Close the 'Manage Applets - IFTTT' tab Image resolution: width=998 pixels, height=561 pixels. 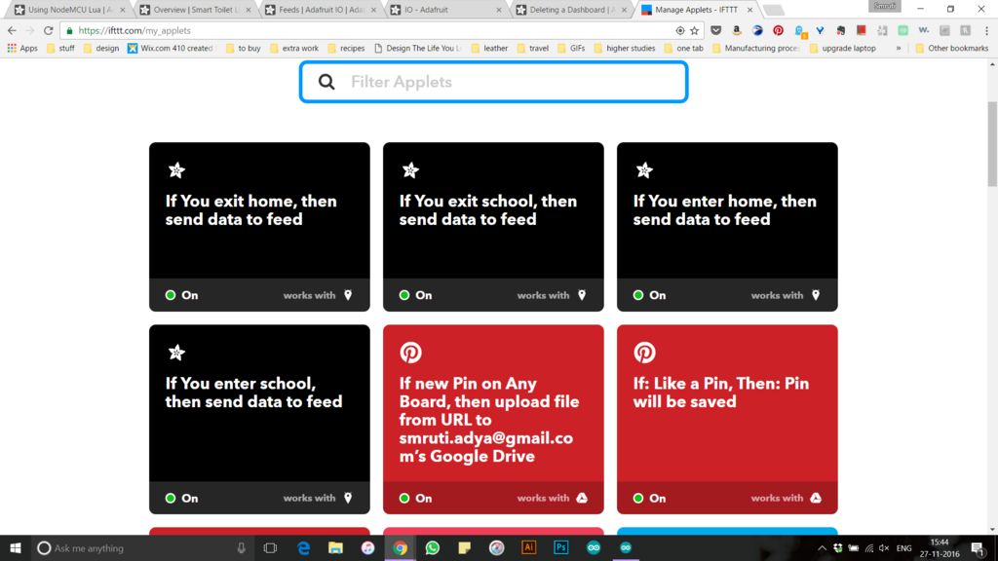(x=749, y=10)
